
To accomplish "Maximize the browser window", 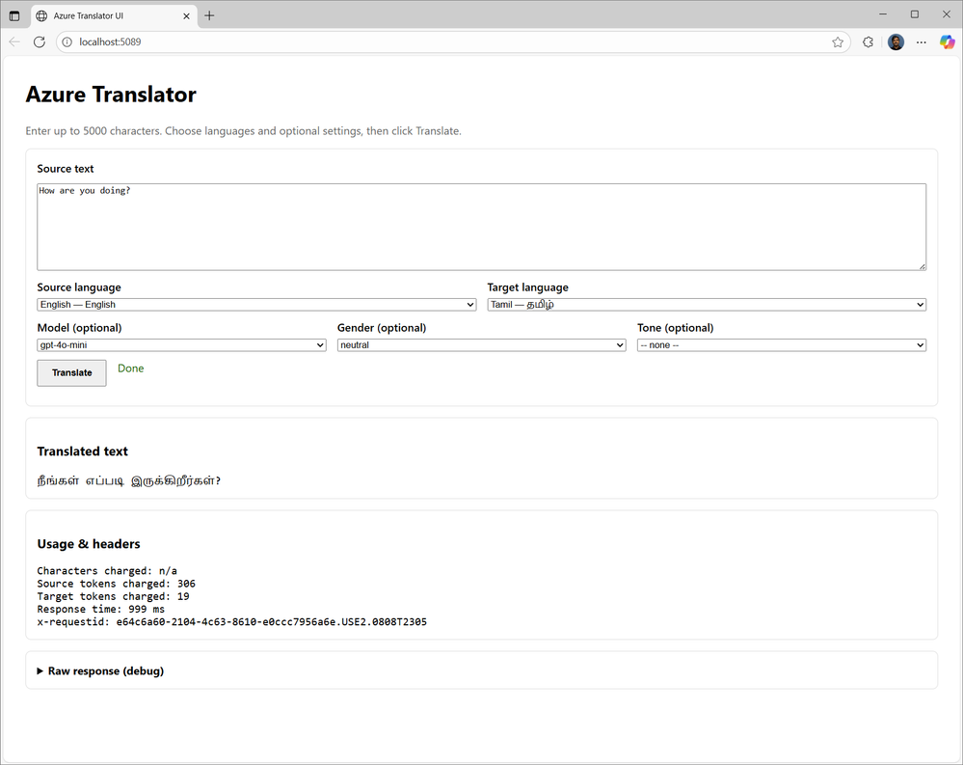I will pyautogui.click(x=915, y=14).
